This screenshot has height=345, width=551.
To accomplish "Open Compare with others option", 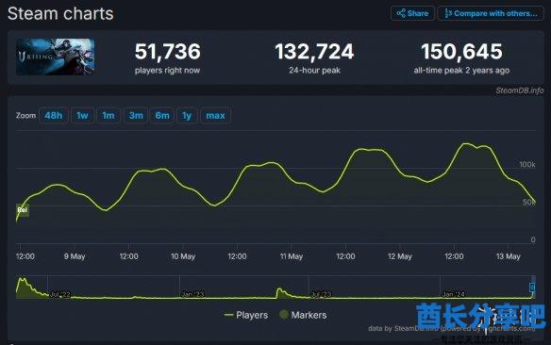I will tap(491, 14).
